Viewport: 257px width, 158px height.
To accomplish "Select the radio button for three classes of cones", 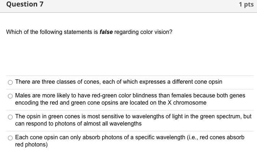I will click(x=10, y=82).
